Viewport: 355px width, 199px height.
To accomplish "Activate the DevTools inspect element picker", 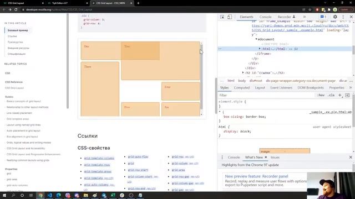I will pyautogui.click(x=222, y=17).
